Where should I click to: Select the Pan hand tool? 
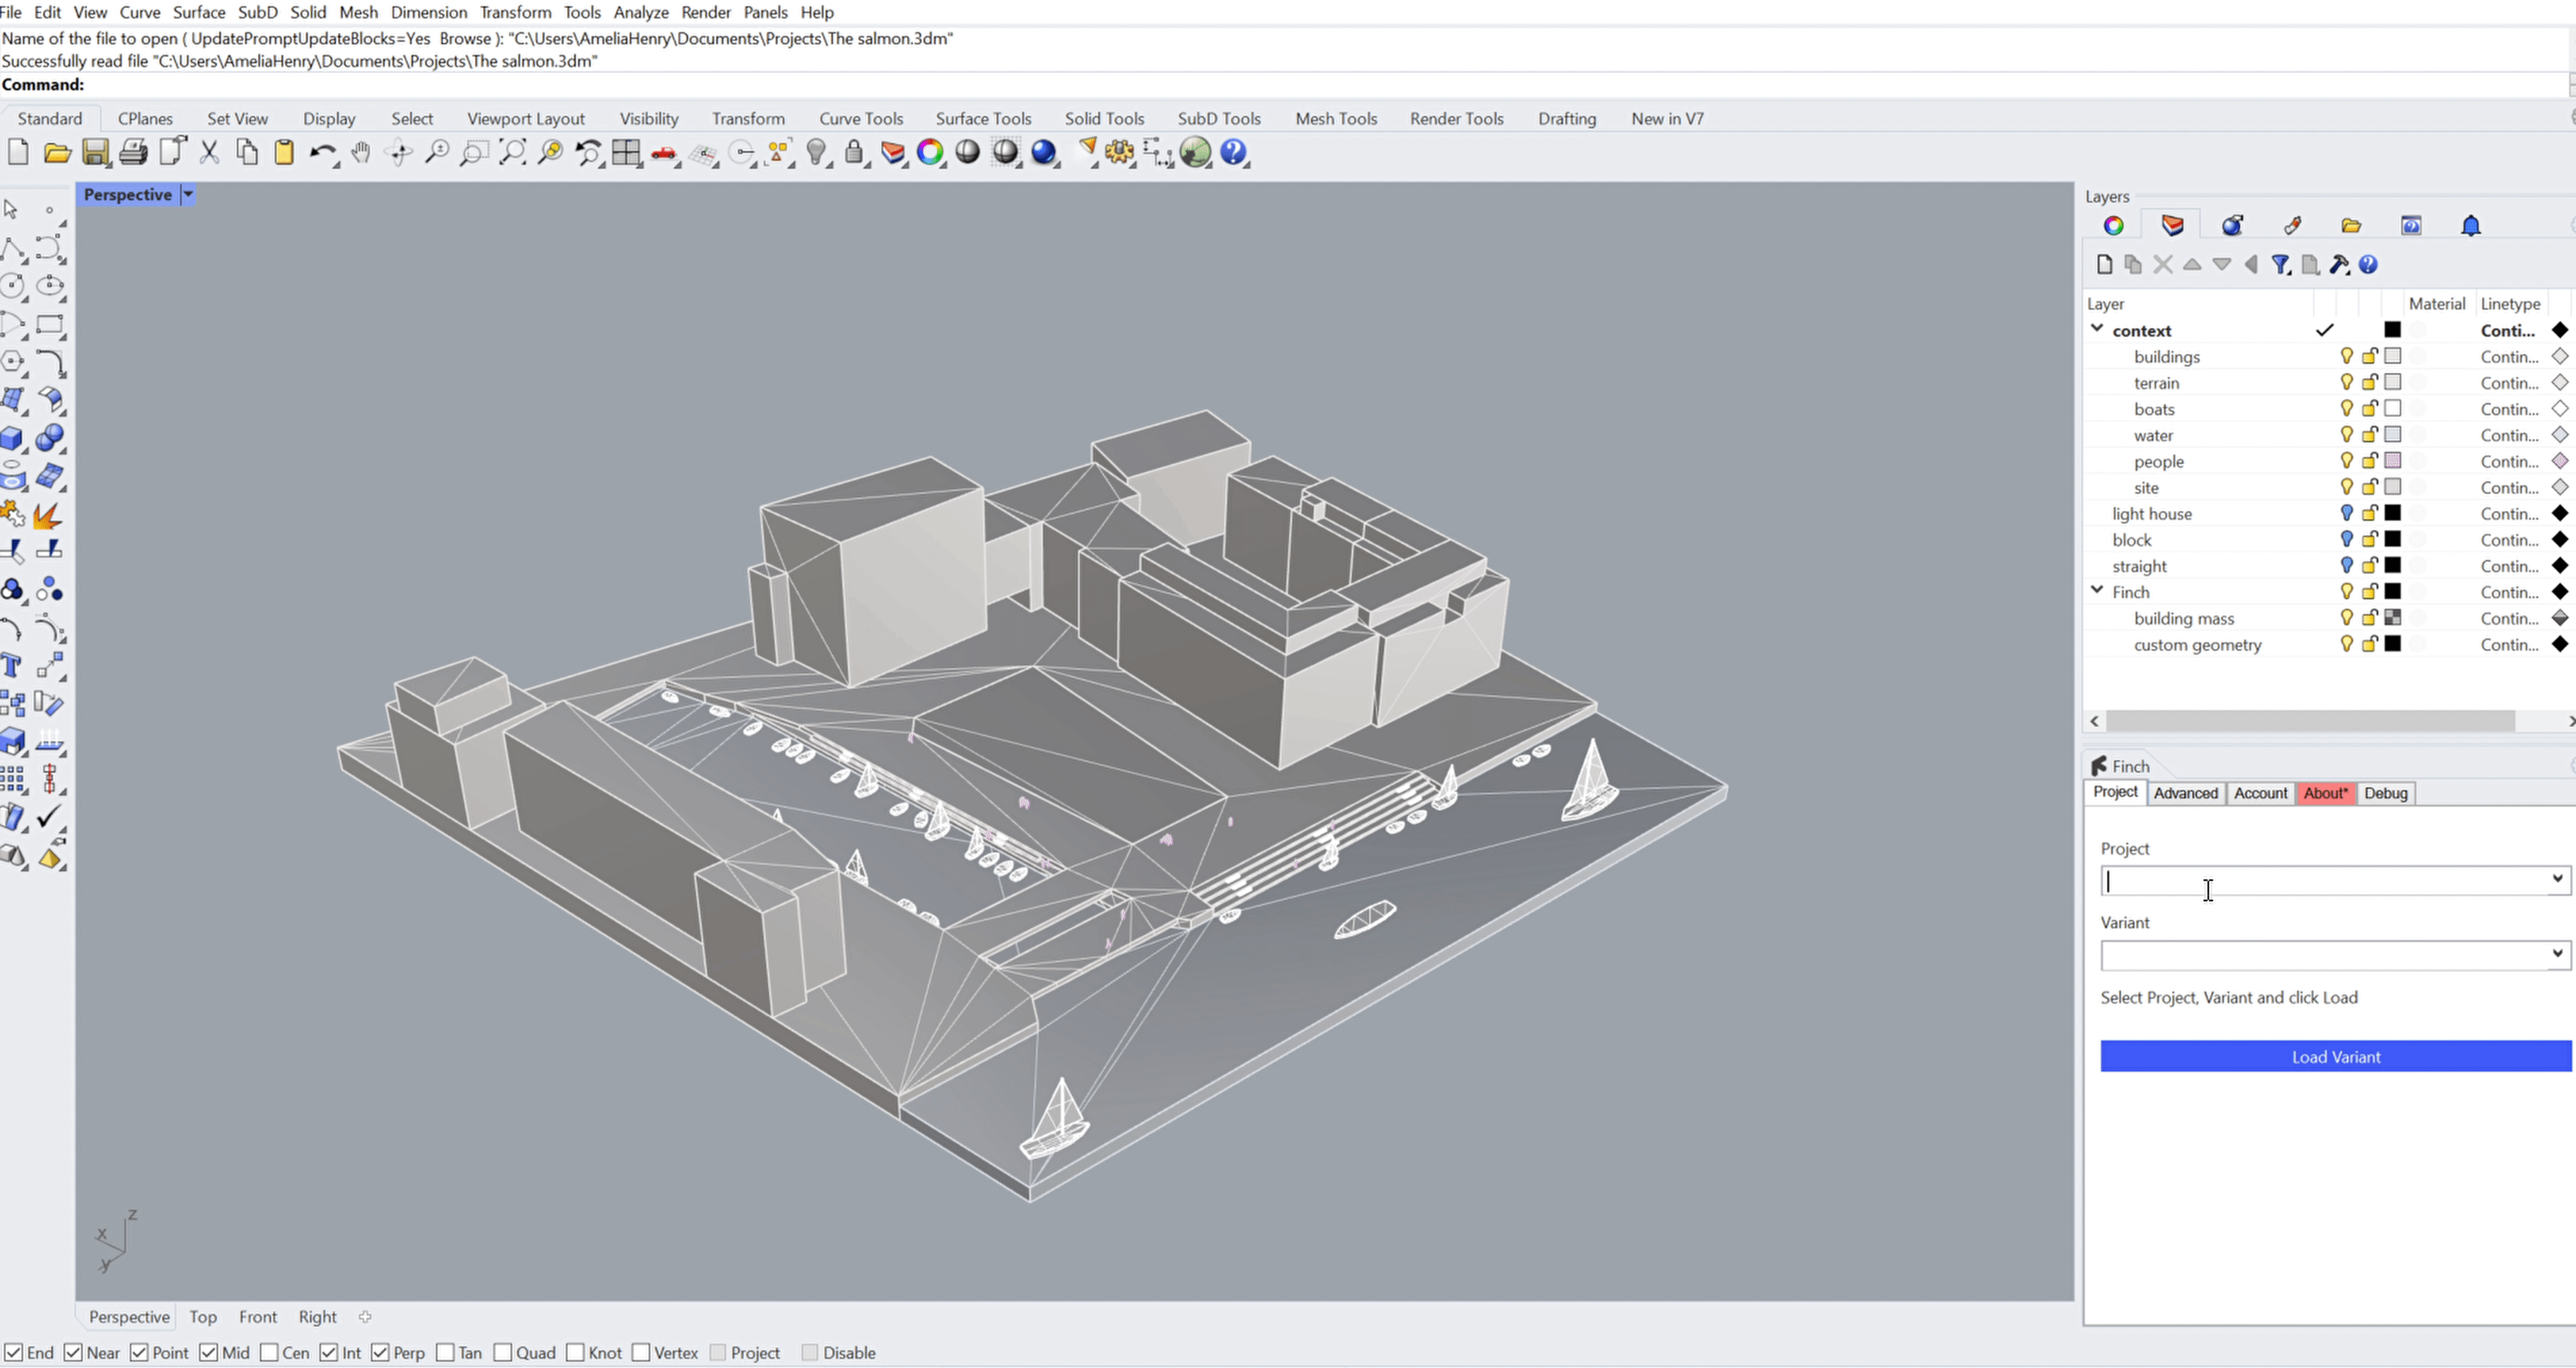(x=361, y=152)
